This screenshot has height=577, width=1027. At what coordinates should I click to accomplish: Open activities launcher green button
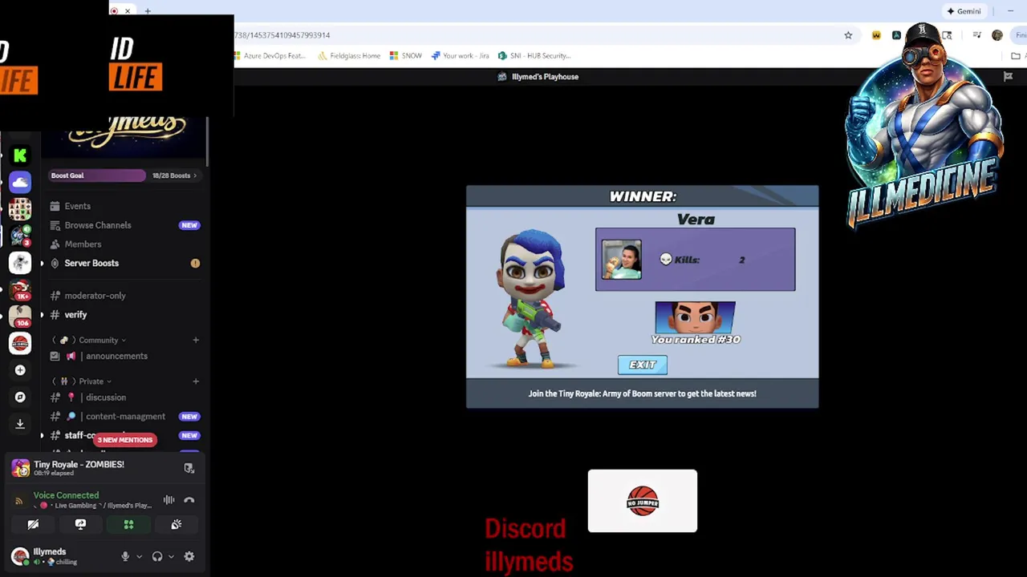[128, 524]
